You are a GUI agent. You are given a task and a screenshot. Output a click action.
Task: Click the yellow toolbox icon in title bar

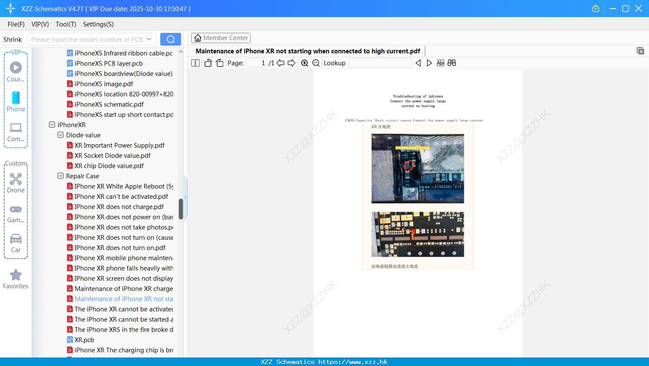pyautogui.click(x=596, y=9)
